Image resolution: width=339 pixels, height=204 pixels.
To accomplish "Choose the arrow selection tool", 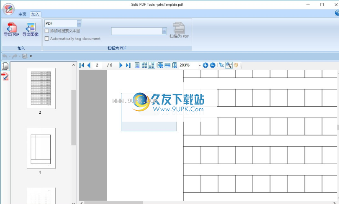I will tap(221, 65).
